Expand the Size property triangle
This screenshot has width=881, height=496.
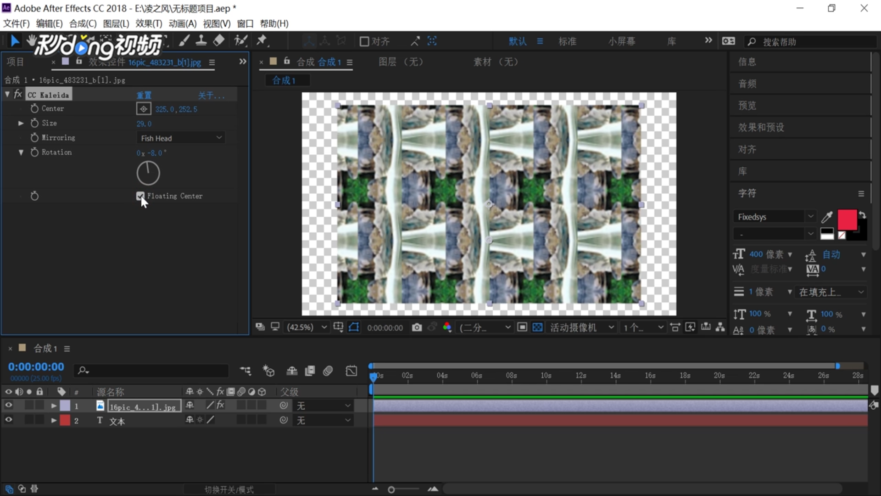tap(21, 123)
